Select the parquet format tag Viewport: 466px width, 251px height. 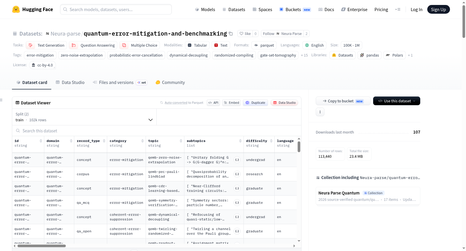click(264, 45)
